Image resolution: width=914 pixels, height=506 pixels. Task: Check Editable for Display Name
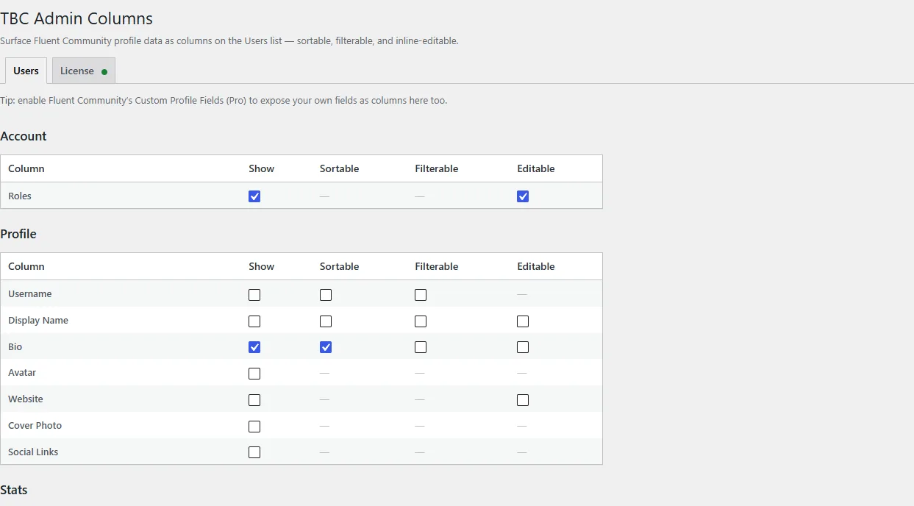523,321
